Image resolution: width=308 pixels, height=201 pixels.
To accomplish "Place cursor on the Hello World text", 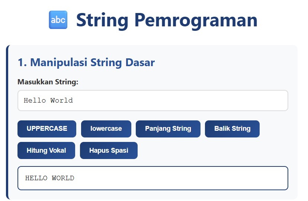I will point(48,100).
